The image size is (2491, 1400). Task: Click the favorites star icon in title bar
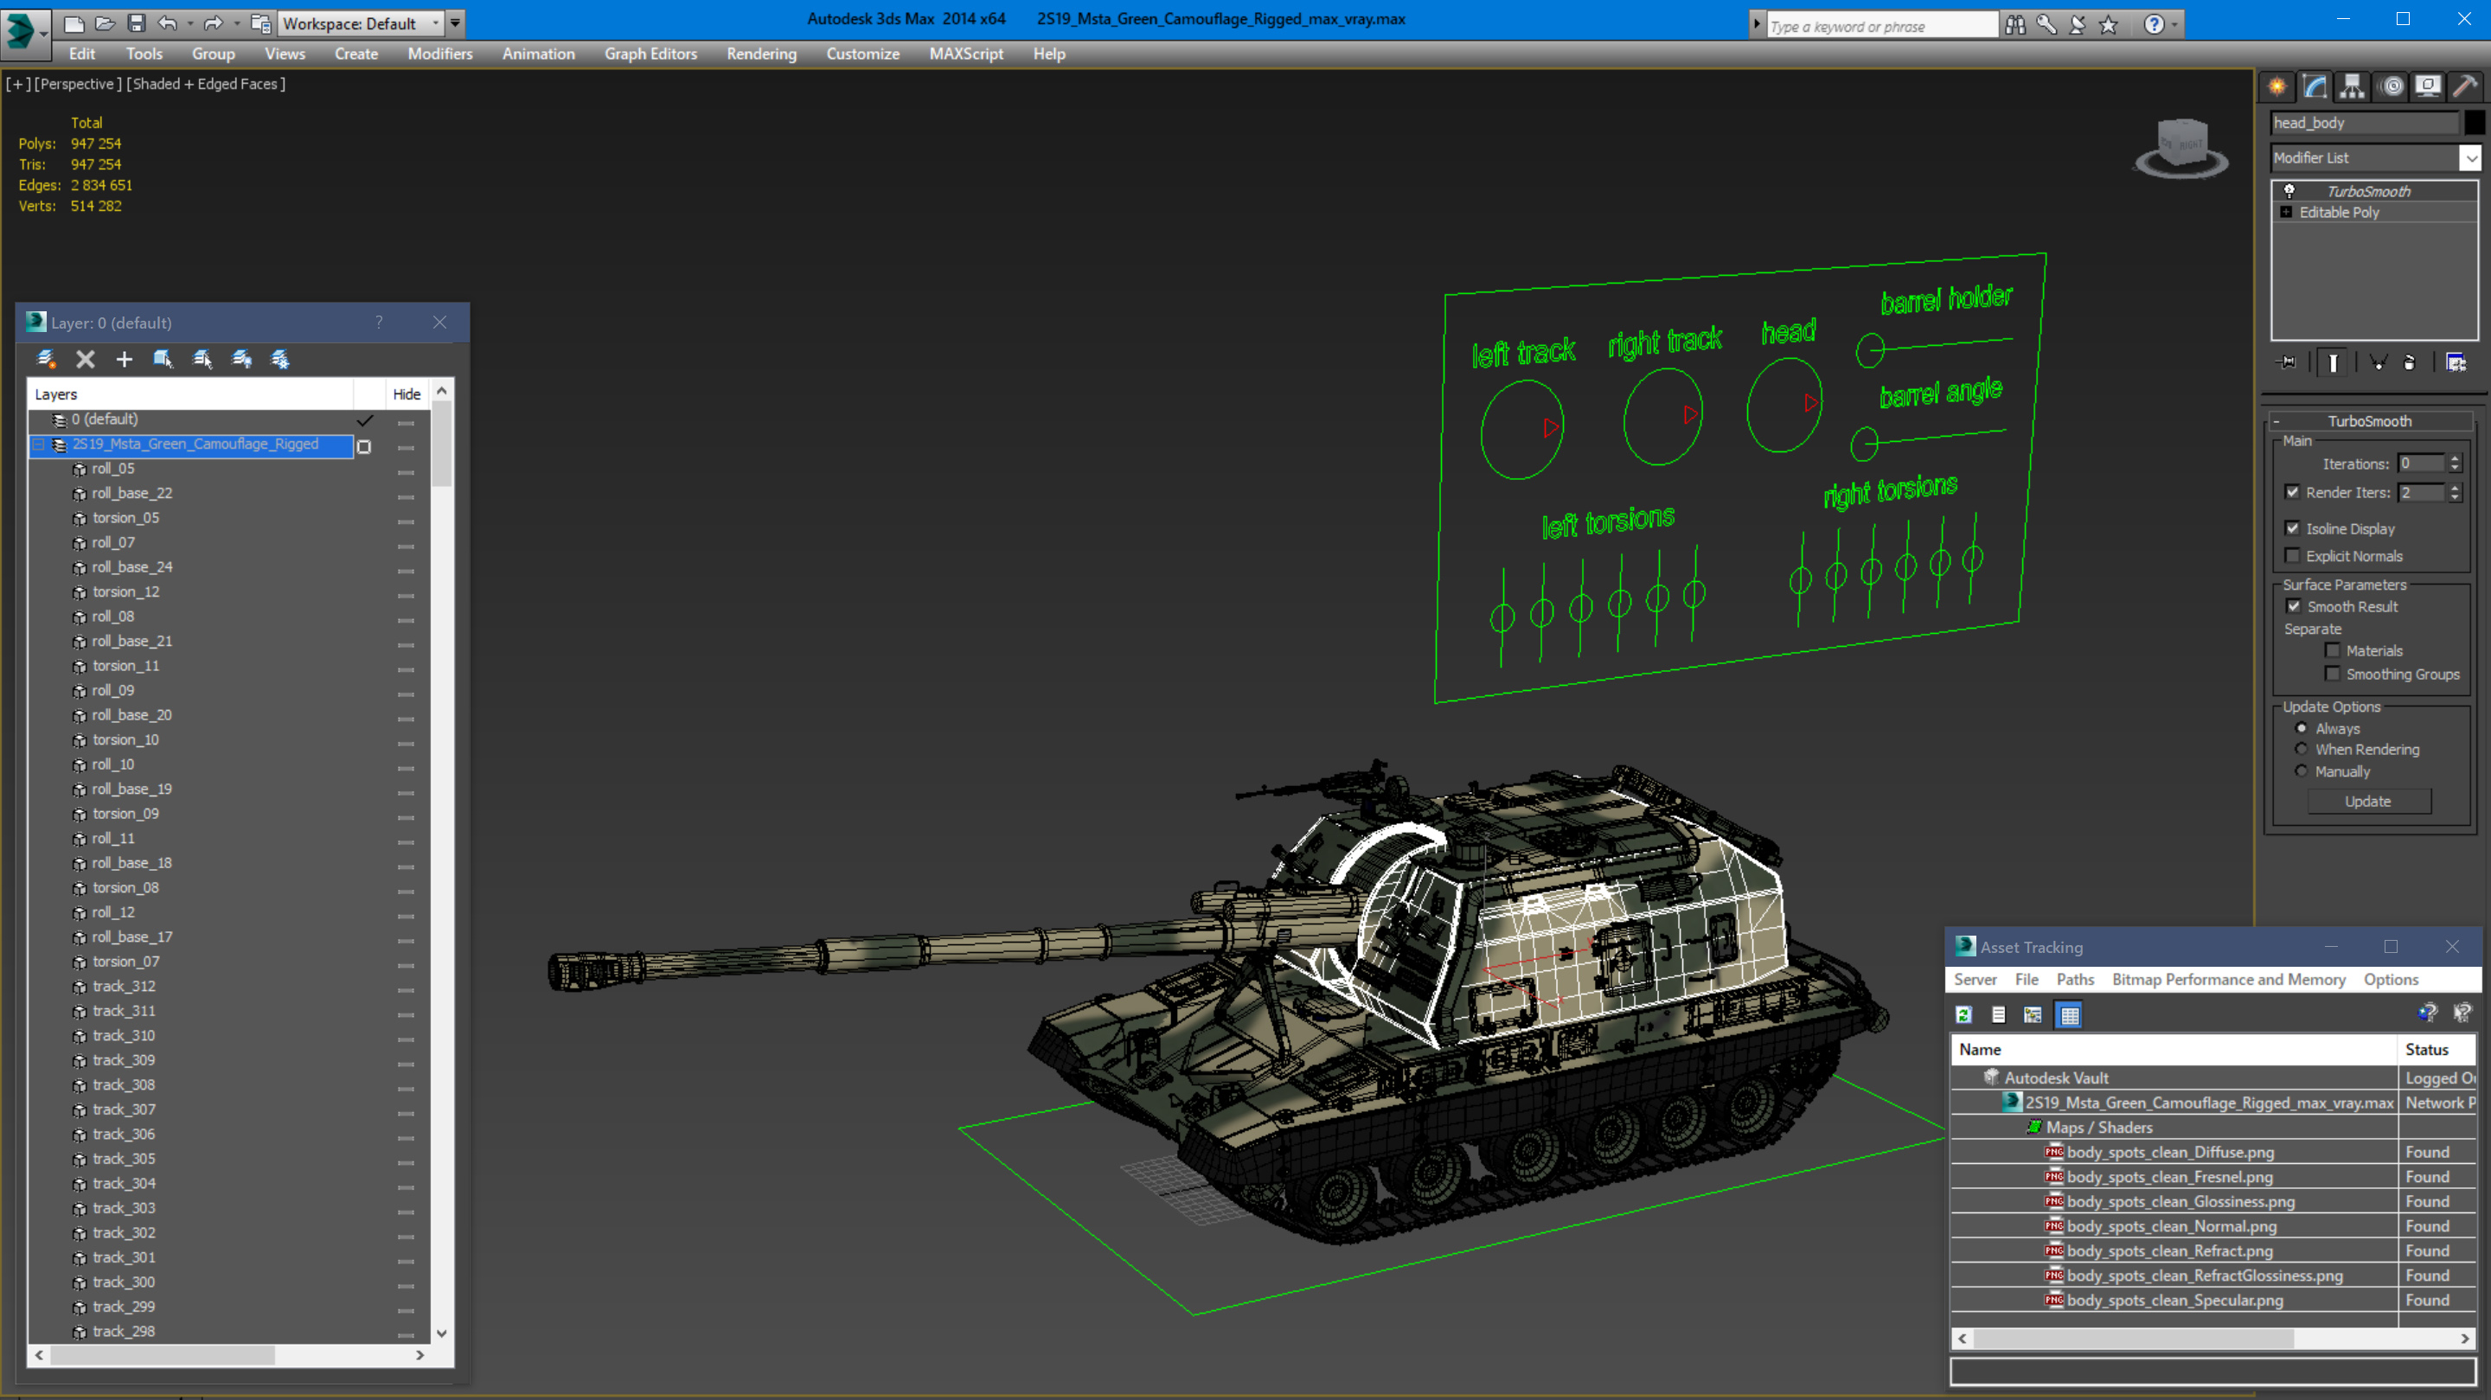point(2109,25)
